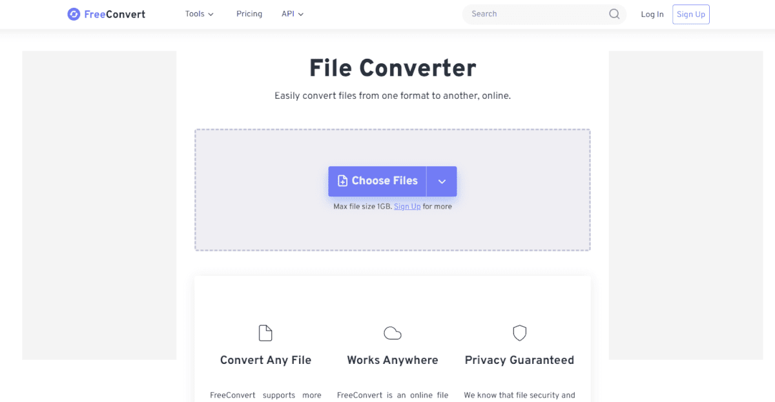The height and width of the screenshot is (402, 775).
Task: Click the shield icon above Privacy Guaranteed
Action: [x=519, y=333]
